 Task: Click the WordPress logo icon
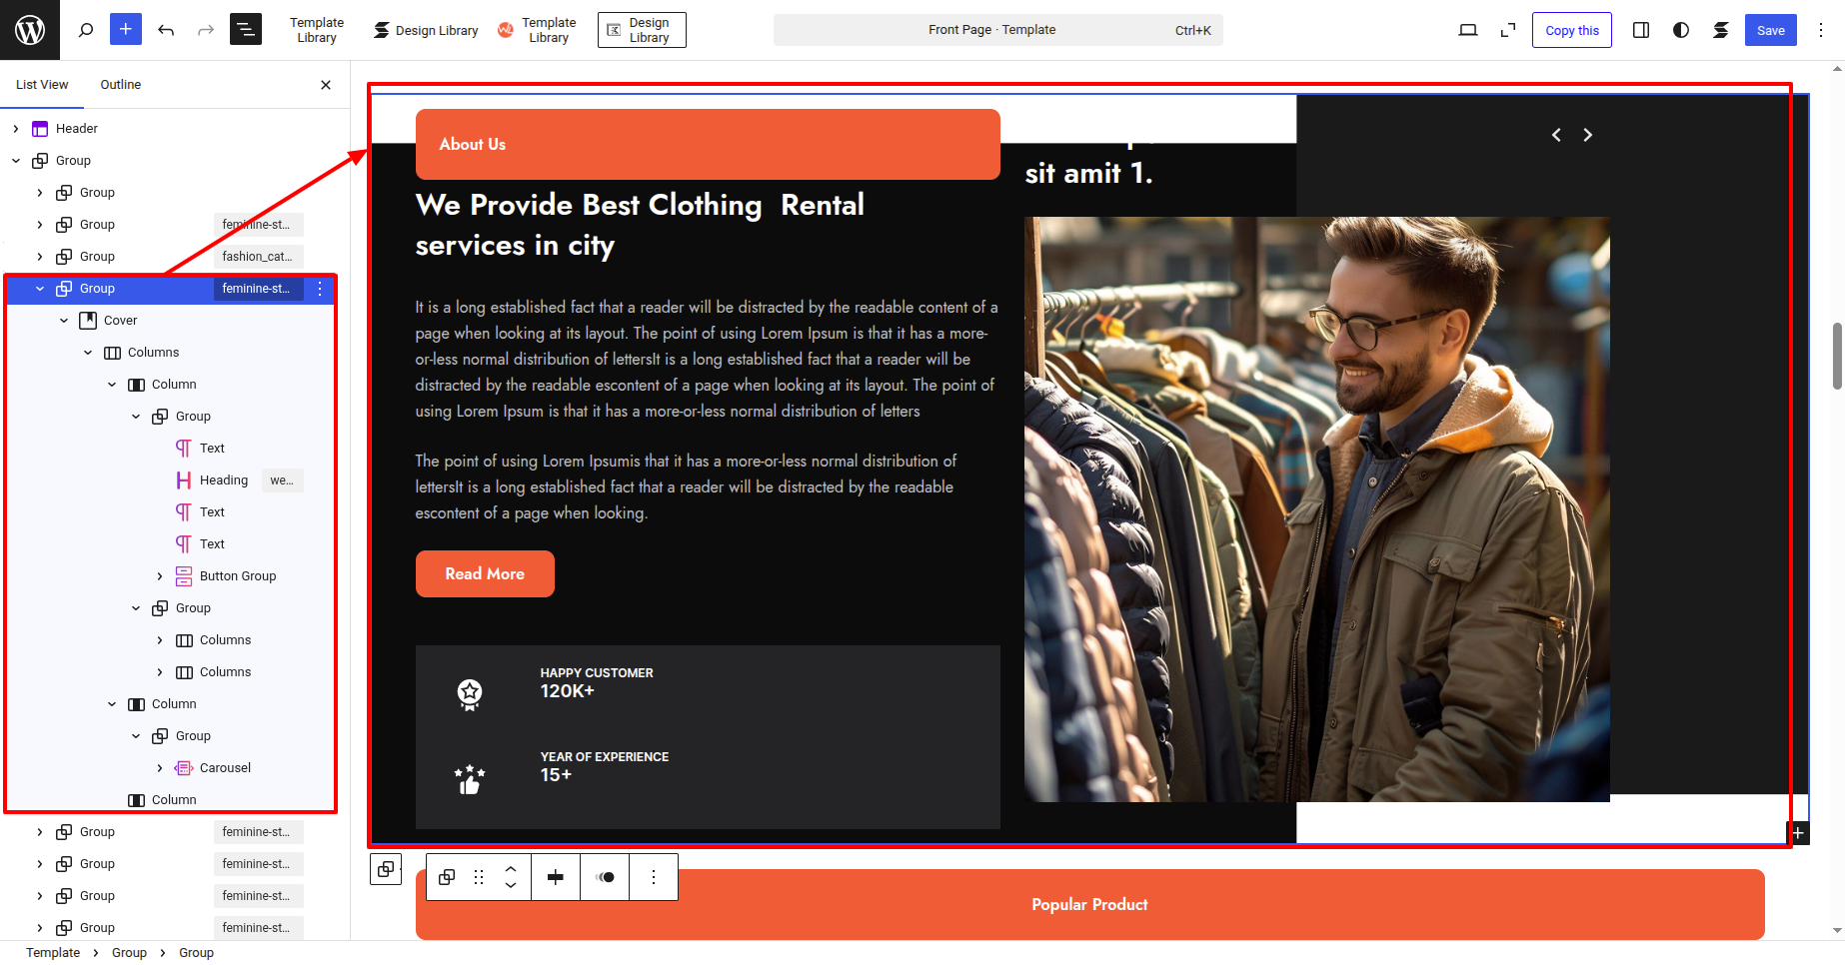[x=30, y=30]
